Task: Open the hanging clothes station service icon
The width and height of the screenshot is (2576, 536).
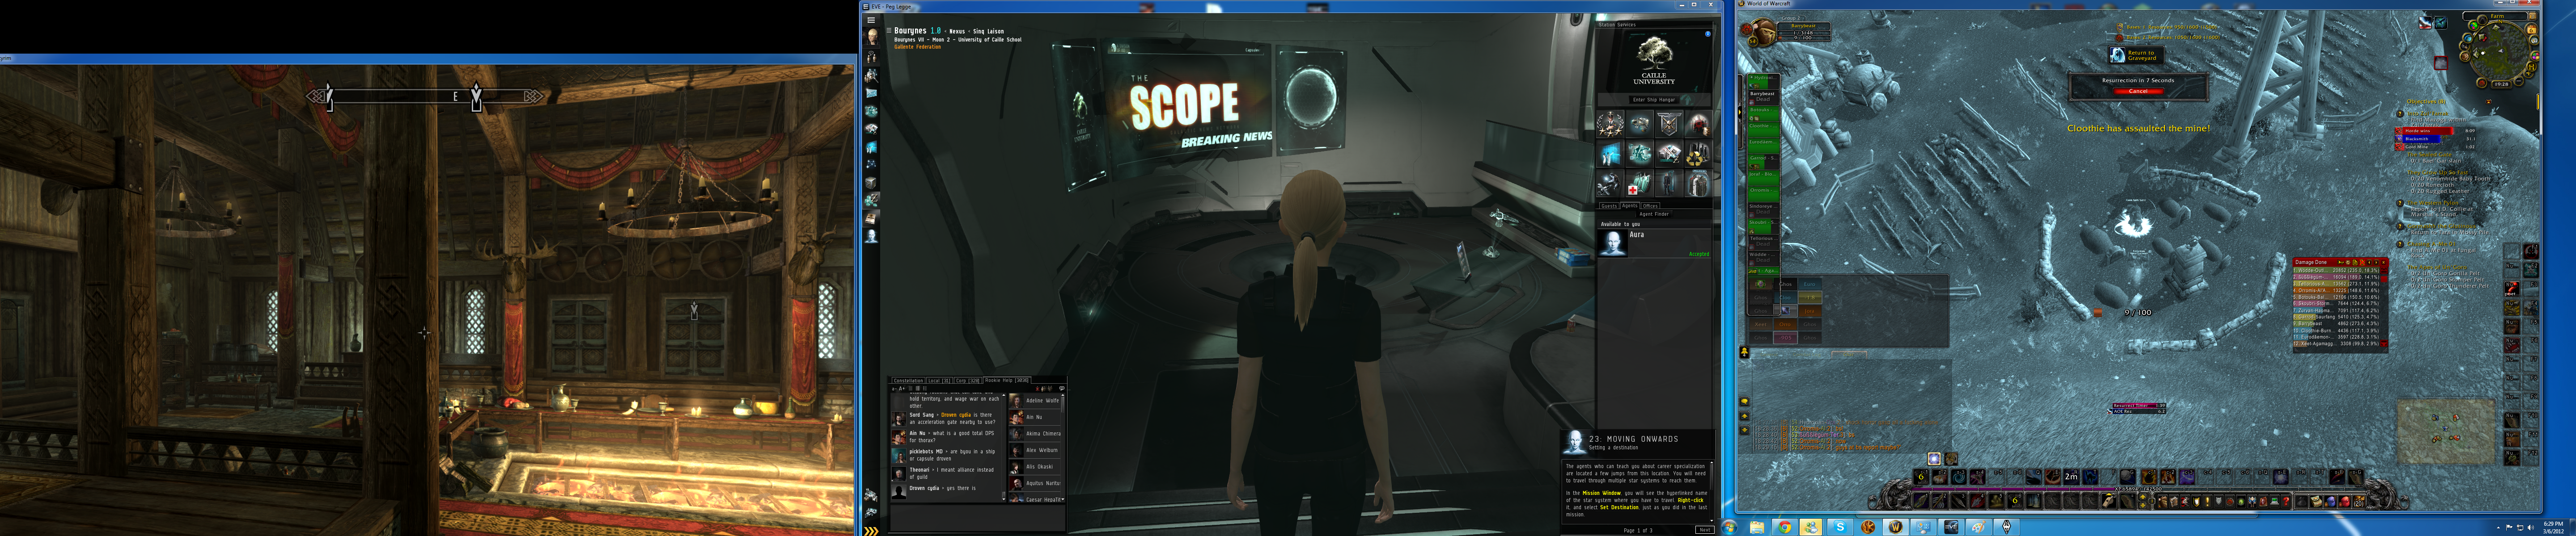Action: pyautogui.click(x=1699, y=184)
